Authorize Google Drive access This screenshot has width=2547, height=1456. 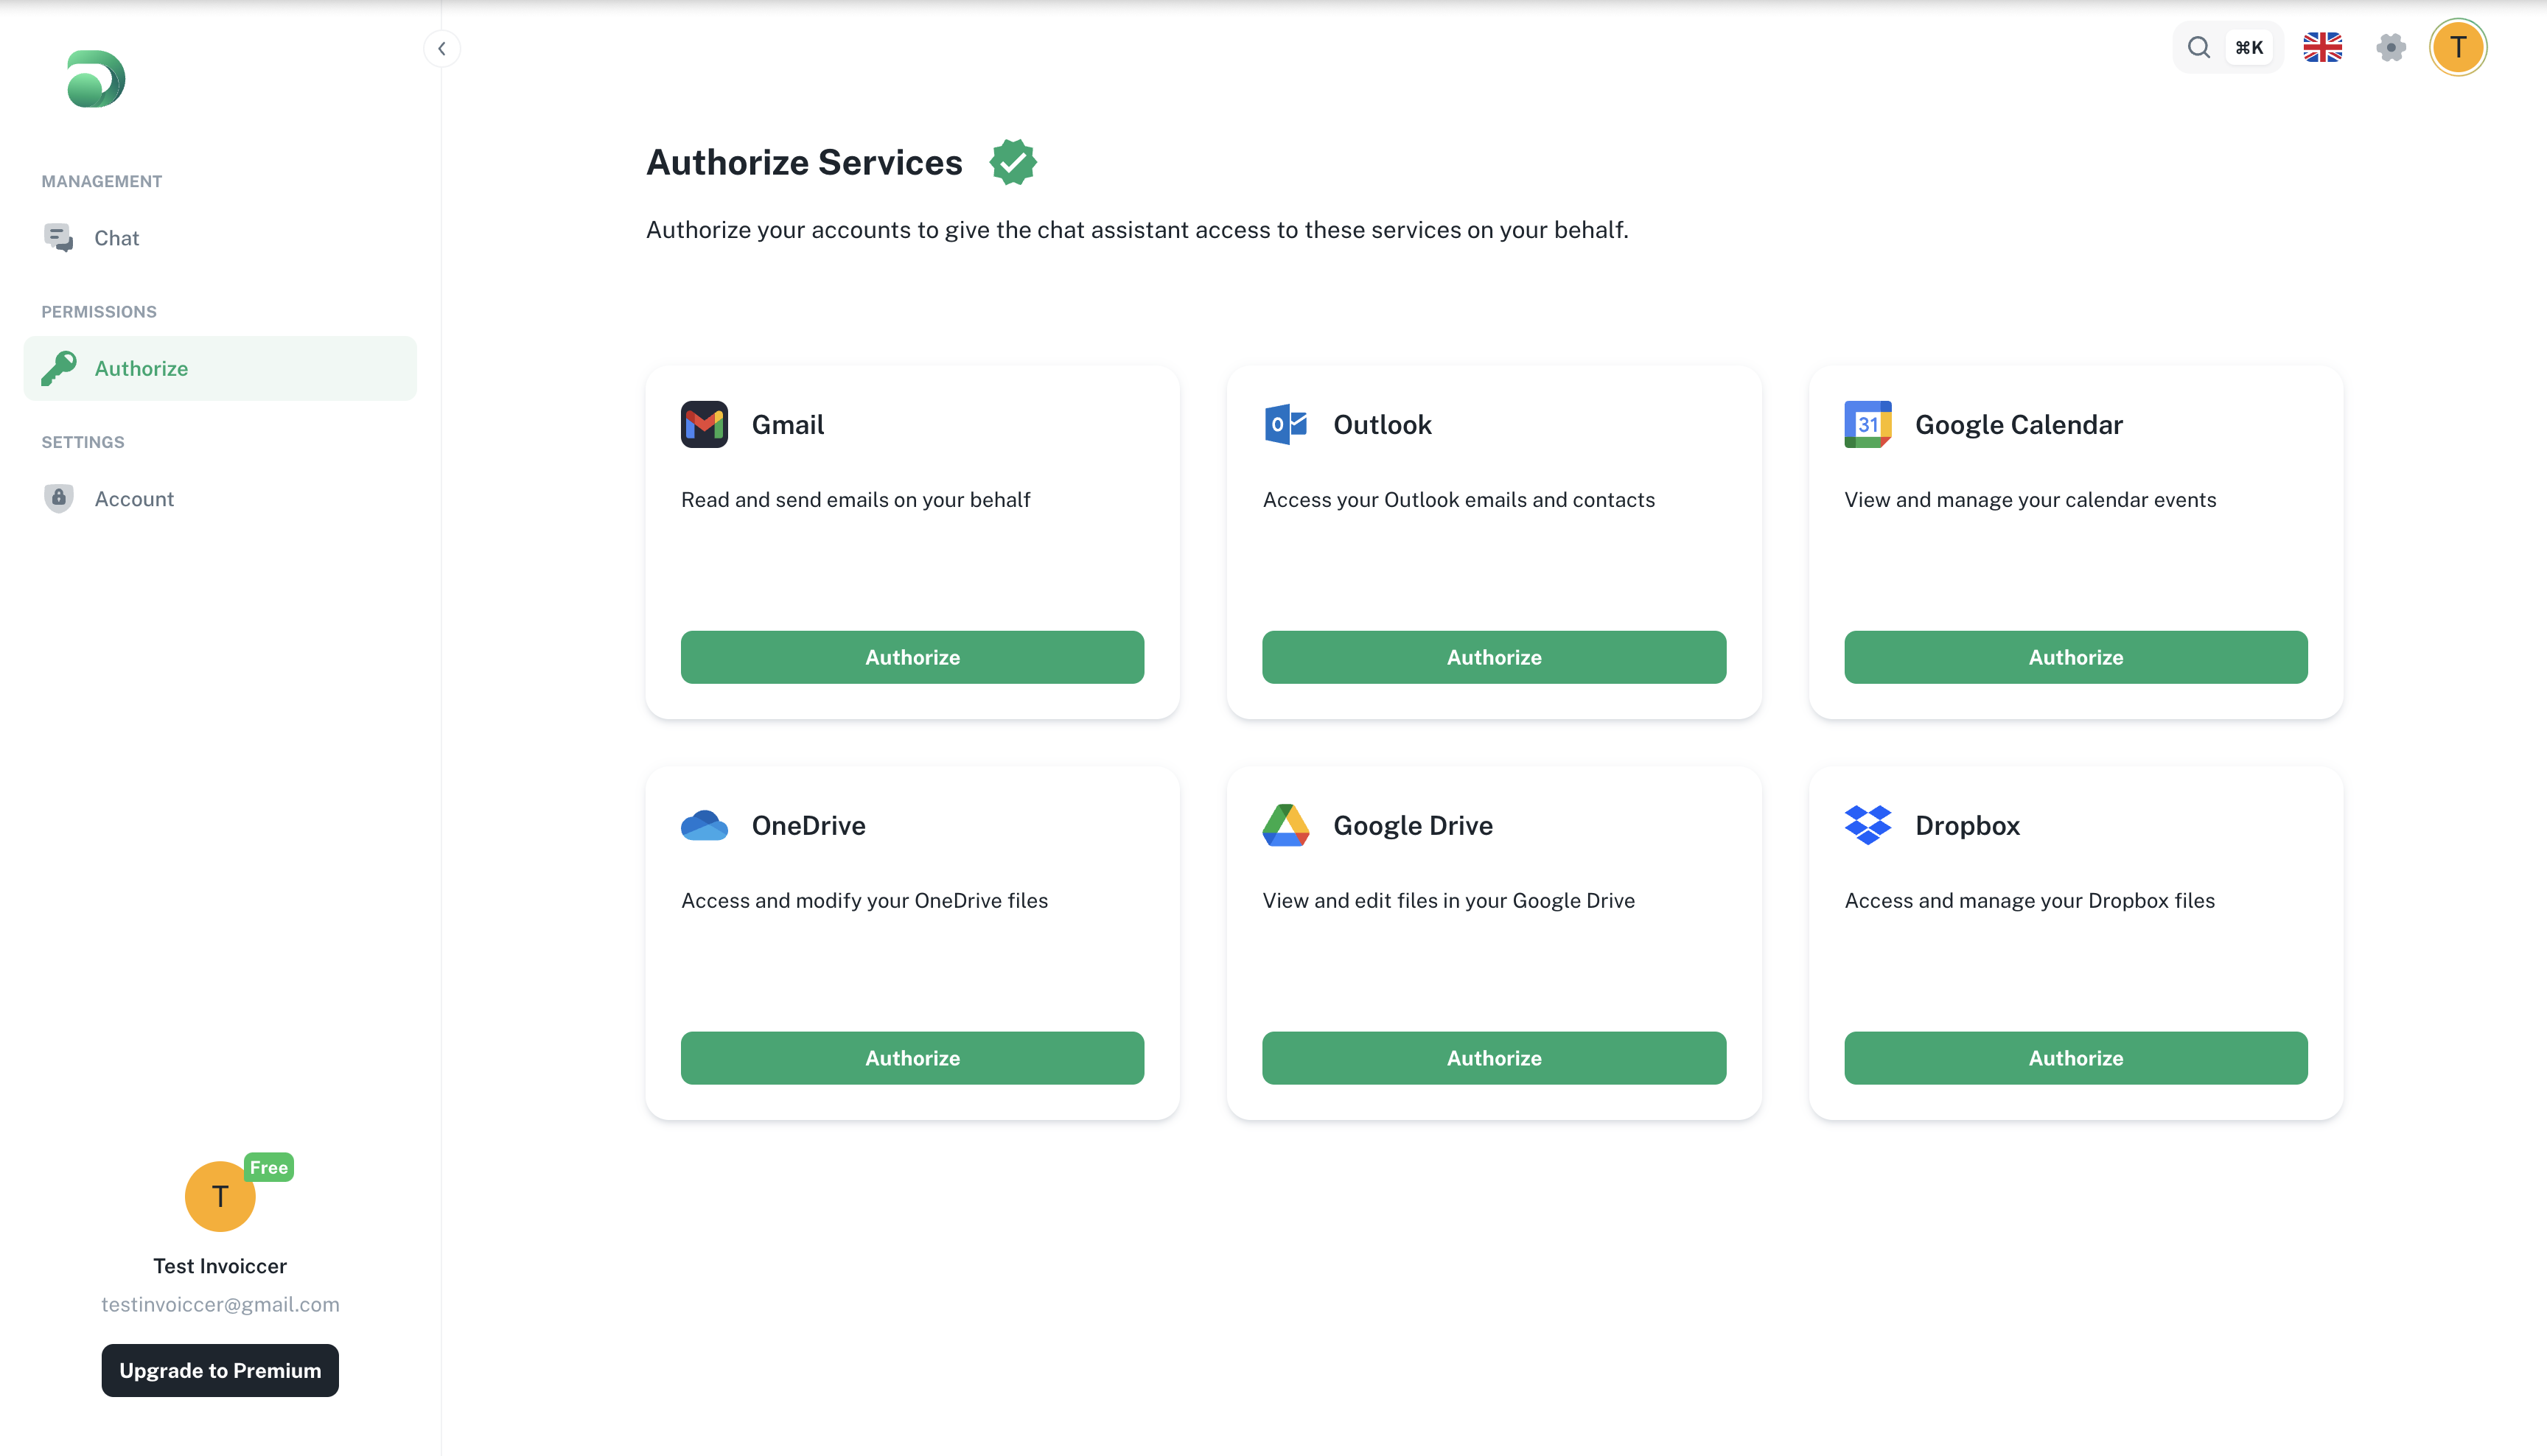1494,1058
